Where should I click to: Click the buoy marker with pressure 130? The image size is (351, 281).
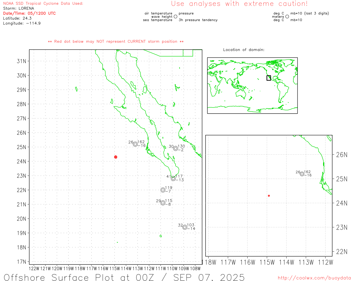(175, 148)
